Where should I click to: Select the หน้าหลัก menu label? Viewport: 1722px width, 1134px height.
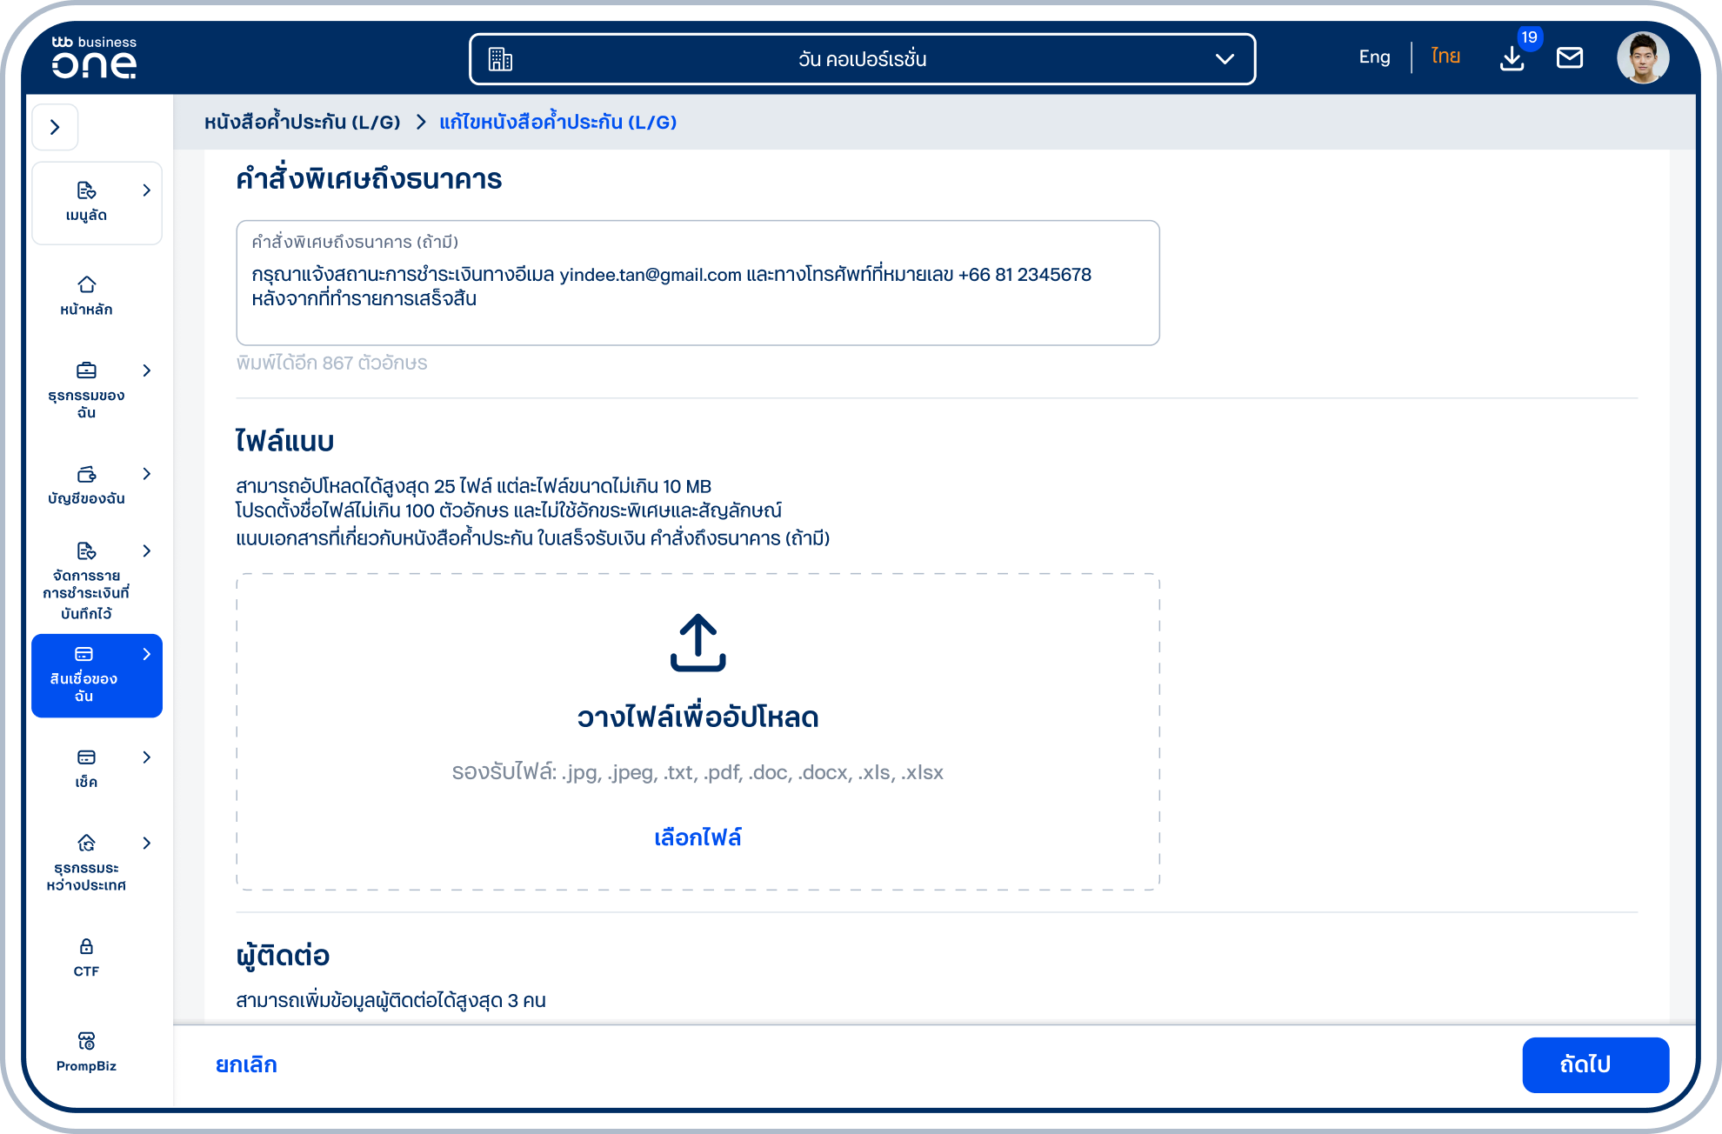(x=86, y=310)
